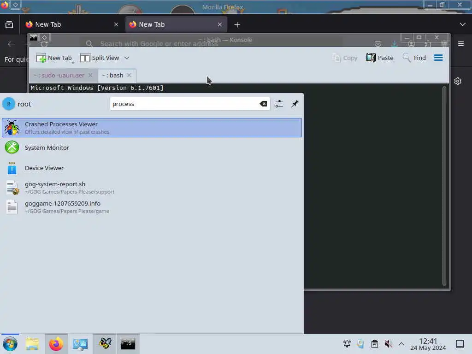Viewport: 472px width, 354px height.
Task: Open the start menu launcher button
Action: [10, 344]
